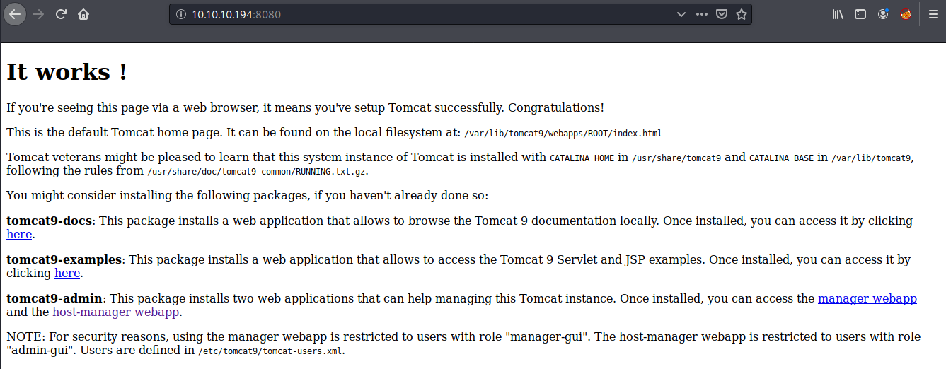View site information for 10.10.10.194

[180, 14]
